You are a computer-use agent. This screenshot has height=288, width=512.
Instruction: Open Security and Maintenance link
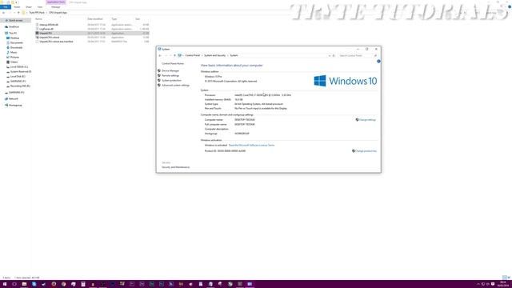175,167
